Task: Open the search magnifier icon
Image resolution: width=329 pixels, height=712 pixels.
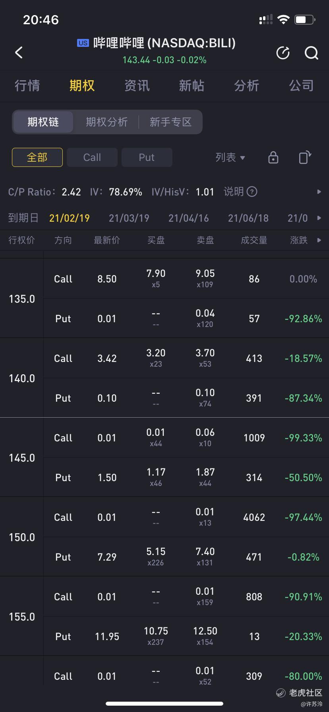Action: (311, 53)
